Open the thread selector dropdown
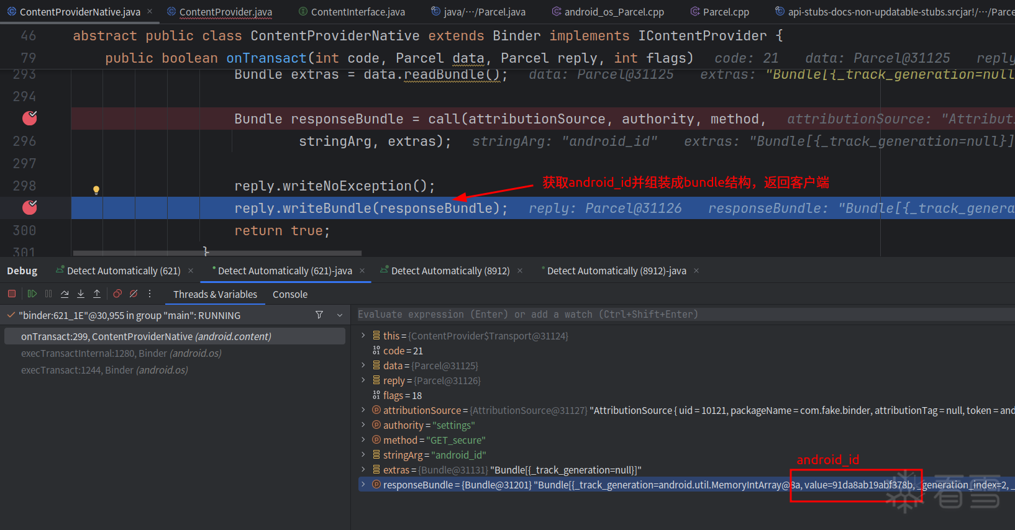 (340, 315)
